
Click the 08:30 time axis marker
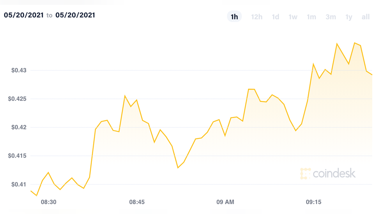coord(48,202)
